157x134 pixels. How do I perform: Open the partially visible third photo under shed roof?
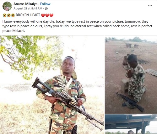click(131, 124)
